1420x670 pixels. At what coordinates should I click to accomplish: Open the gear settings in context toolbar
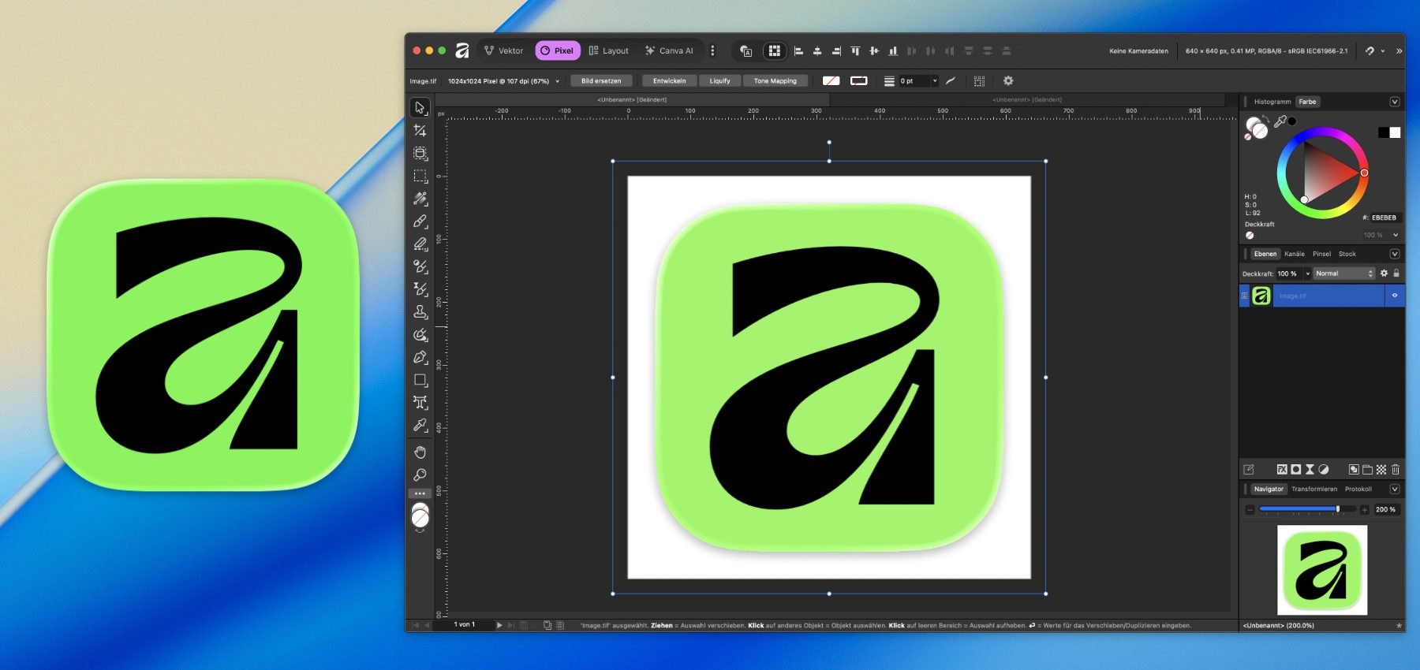coord(1007,81)
